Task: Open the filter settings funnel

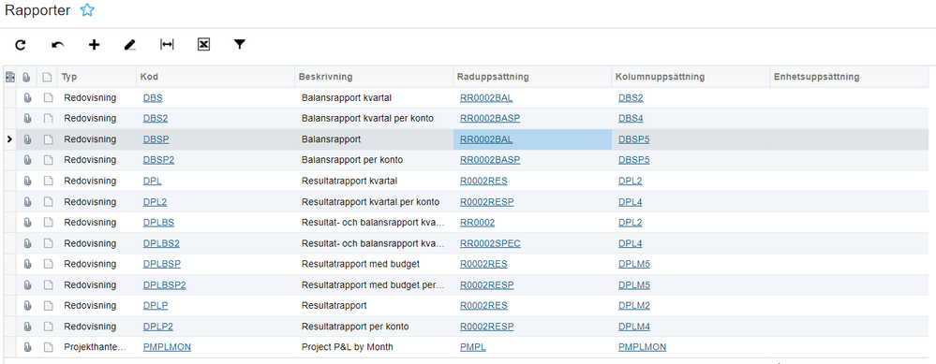Action: (x=239, y=44)
